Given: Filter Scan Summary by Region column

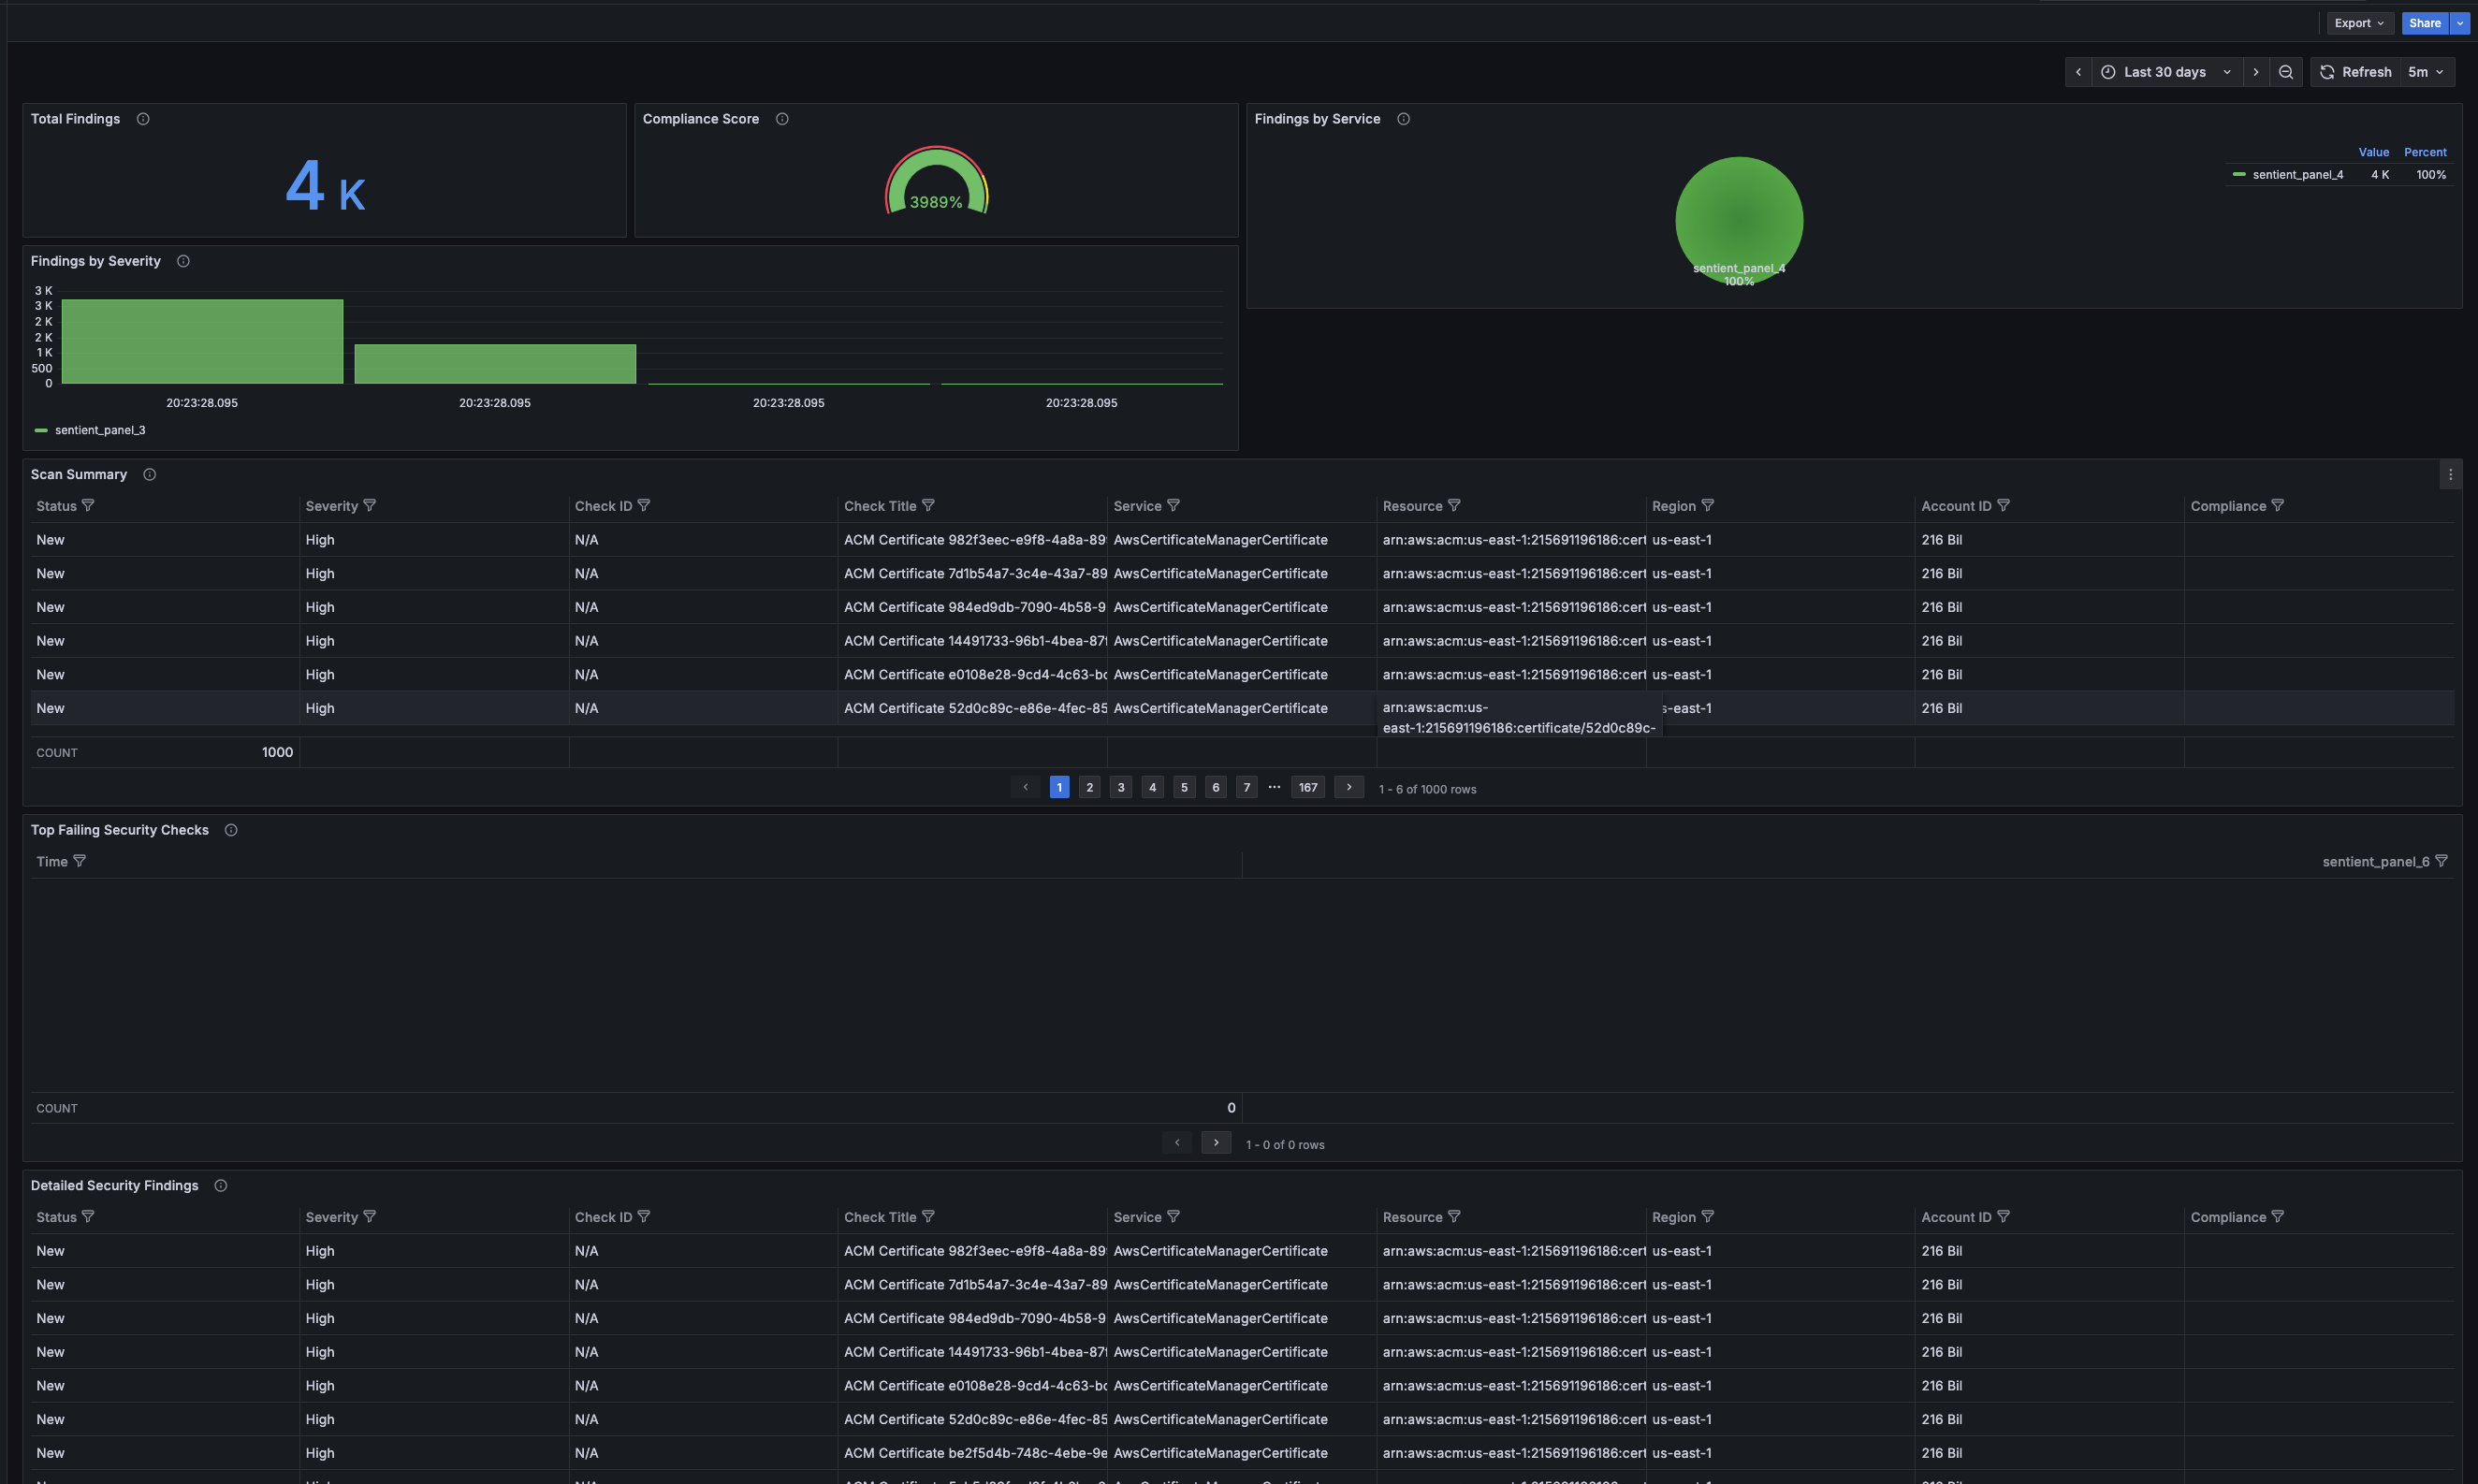Looking at the screenshot, I should (1708, 505).
